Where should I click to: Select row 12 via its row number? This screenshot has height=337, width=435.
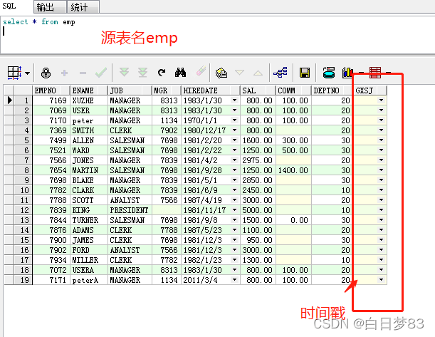[x=23, y=210]
